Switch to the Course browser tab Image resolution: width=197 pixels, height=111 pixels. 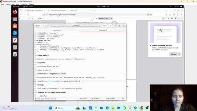pos(58,10)
